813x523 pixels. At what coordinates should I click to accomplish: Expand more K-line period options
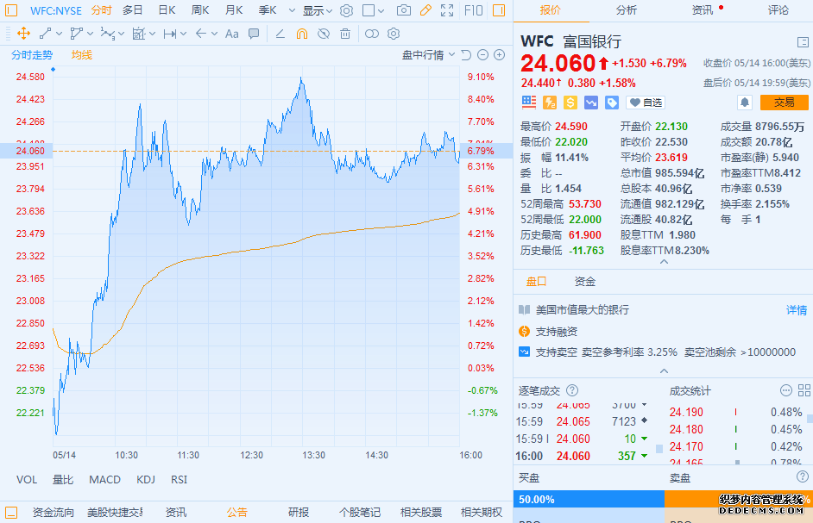click(292, 10)
